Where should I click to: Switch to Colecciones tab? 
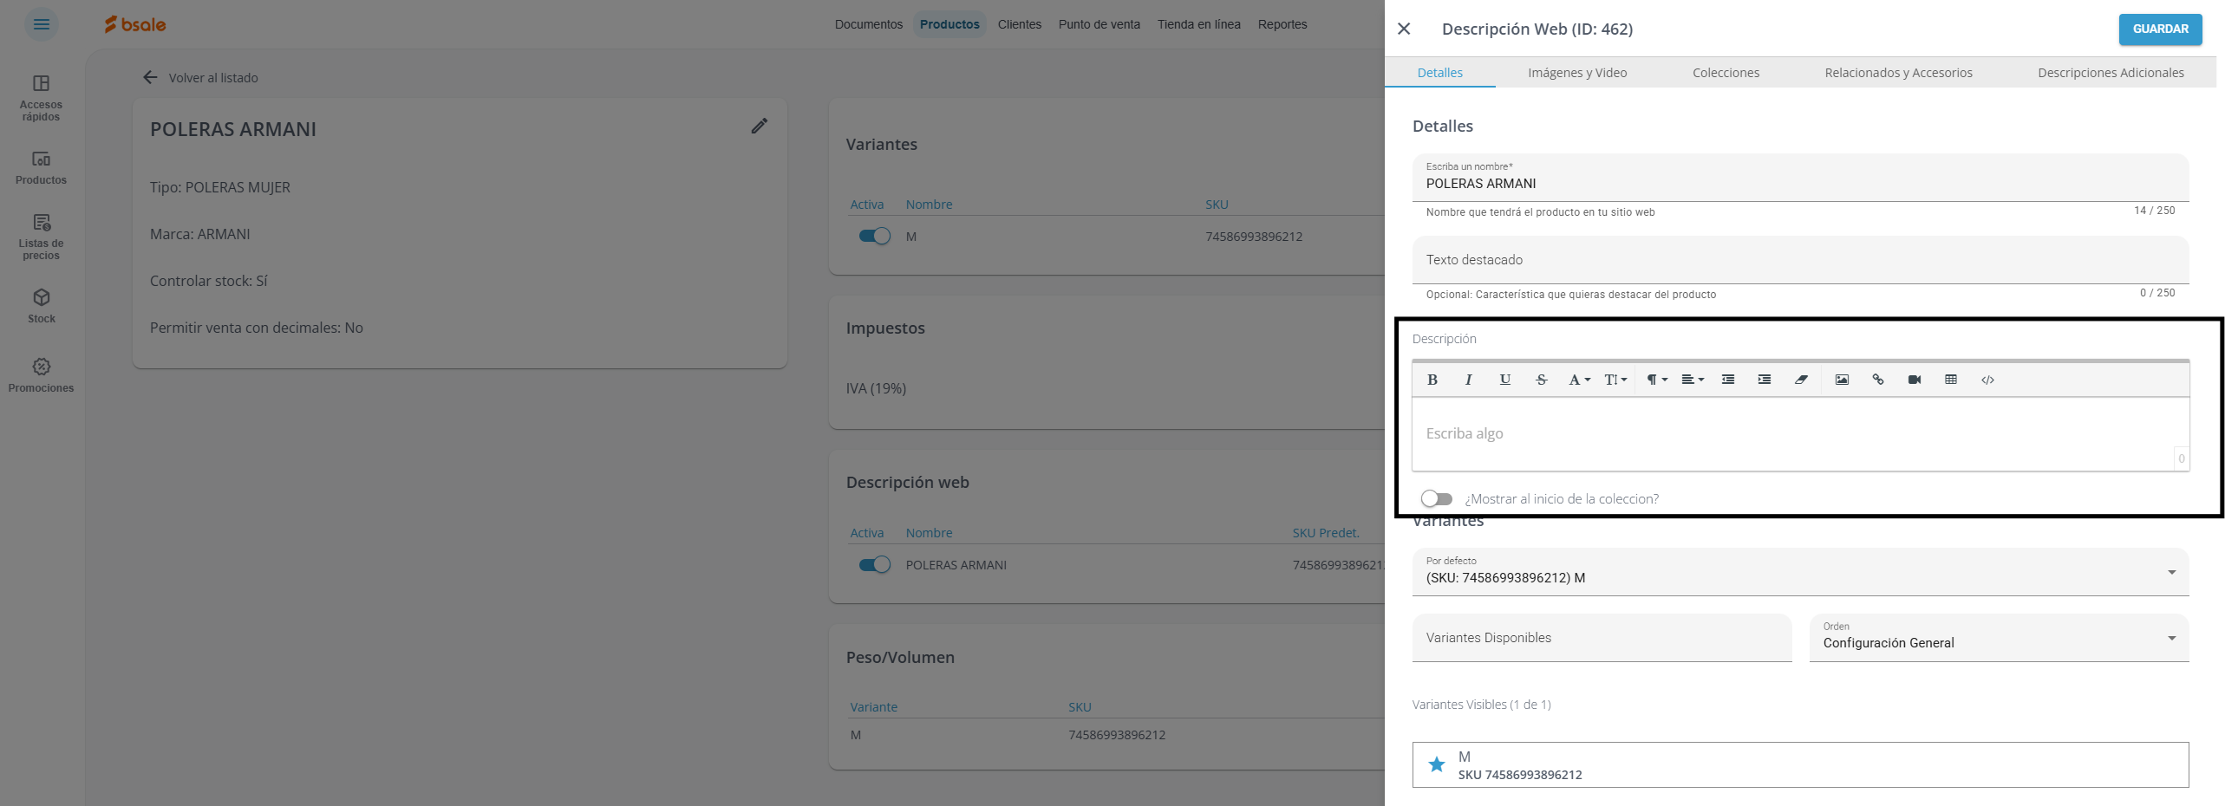(x=1726, y=73)
